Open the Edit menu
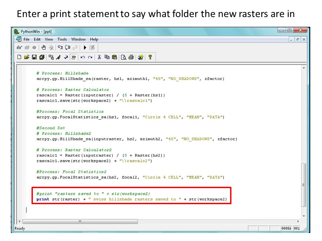 pos(37,39)
